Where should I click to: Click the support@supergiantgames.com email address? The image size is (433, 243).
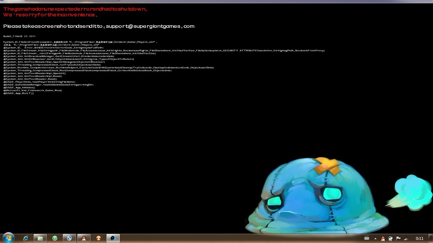150,26
